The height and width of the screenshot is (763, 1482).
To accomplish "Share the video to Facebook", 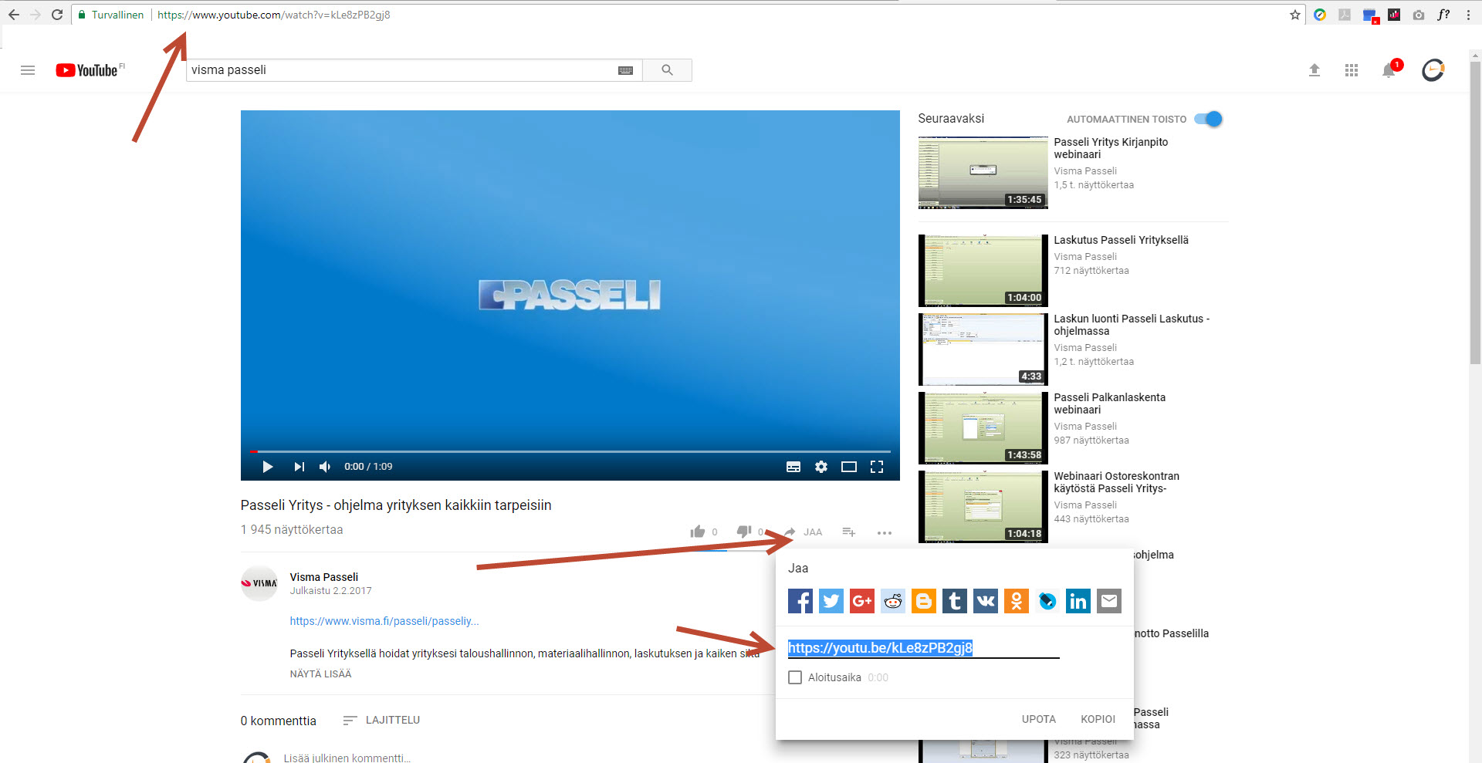I will coord(800,601).
